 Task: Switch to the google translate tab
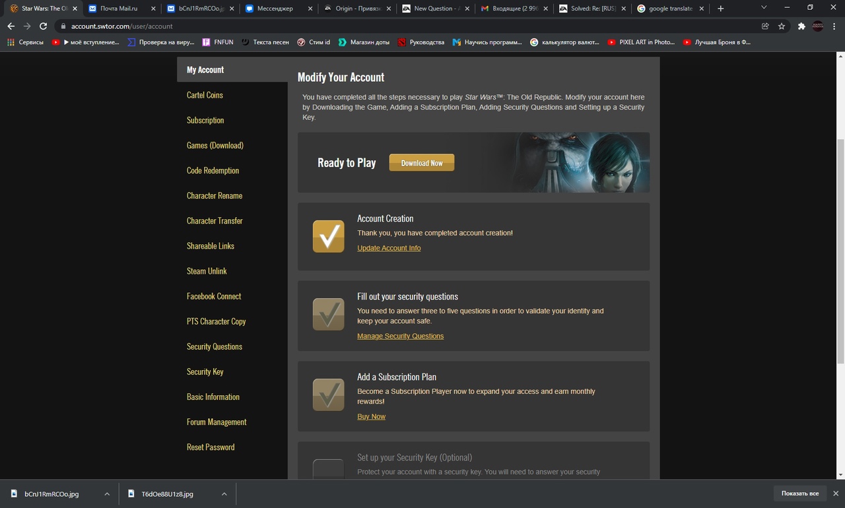pos(668,9)
